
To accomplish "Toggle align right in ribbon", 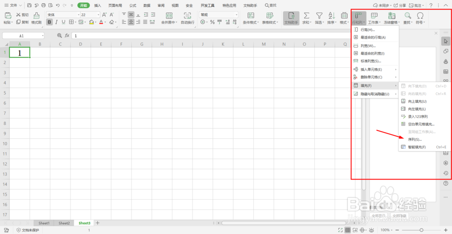I will [x=138, y=22].
